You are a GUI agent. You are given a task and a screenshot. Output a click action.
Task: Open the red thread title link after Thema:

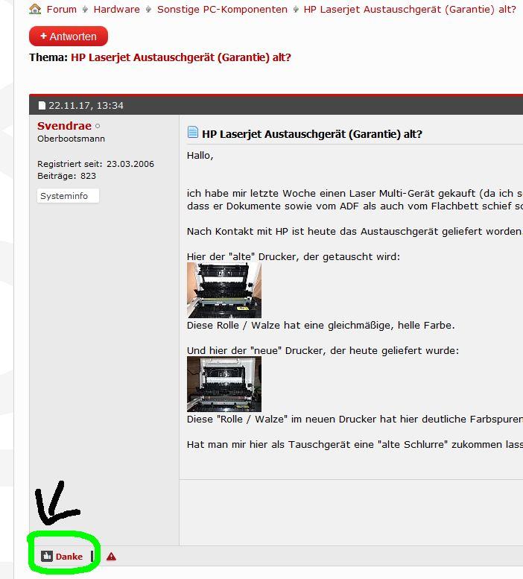pyautogui.click(x=181, y=57)
